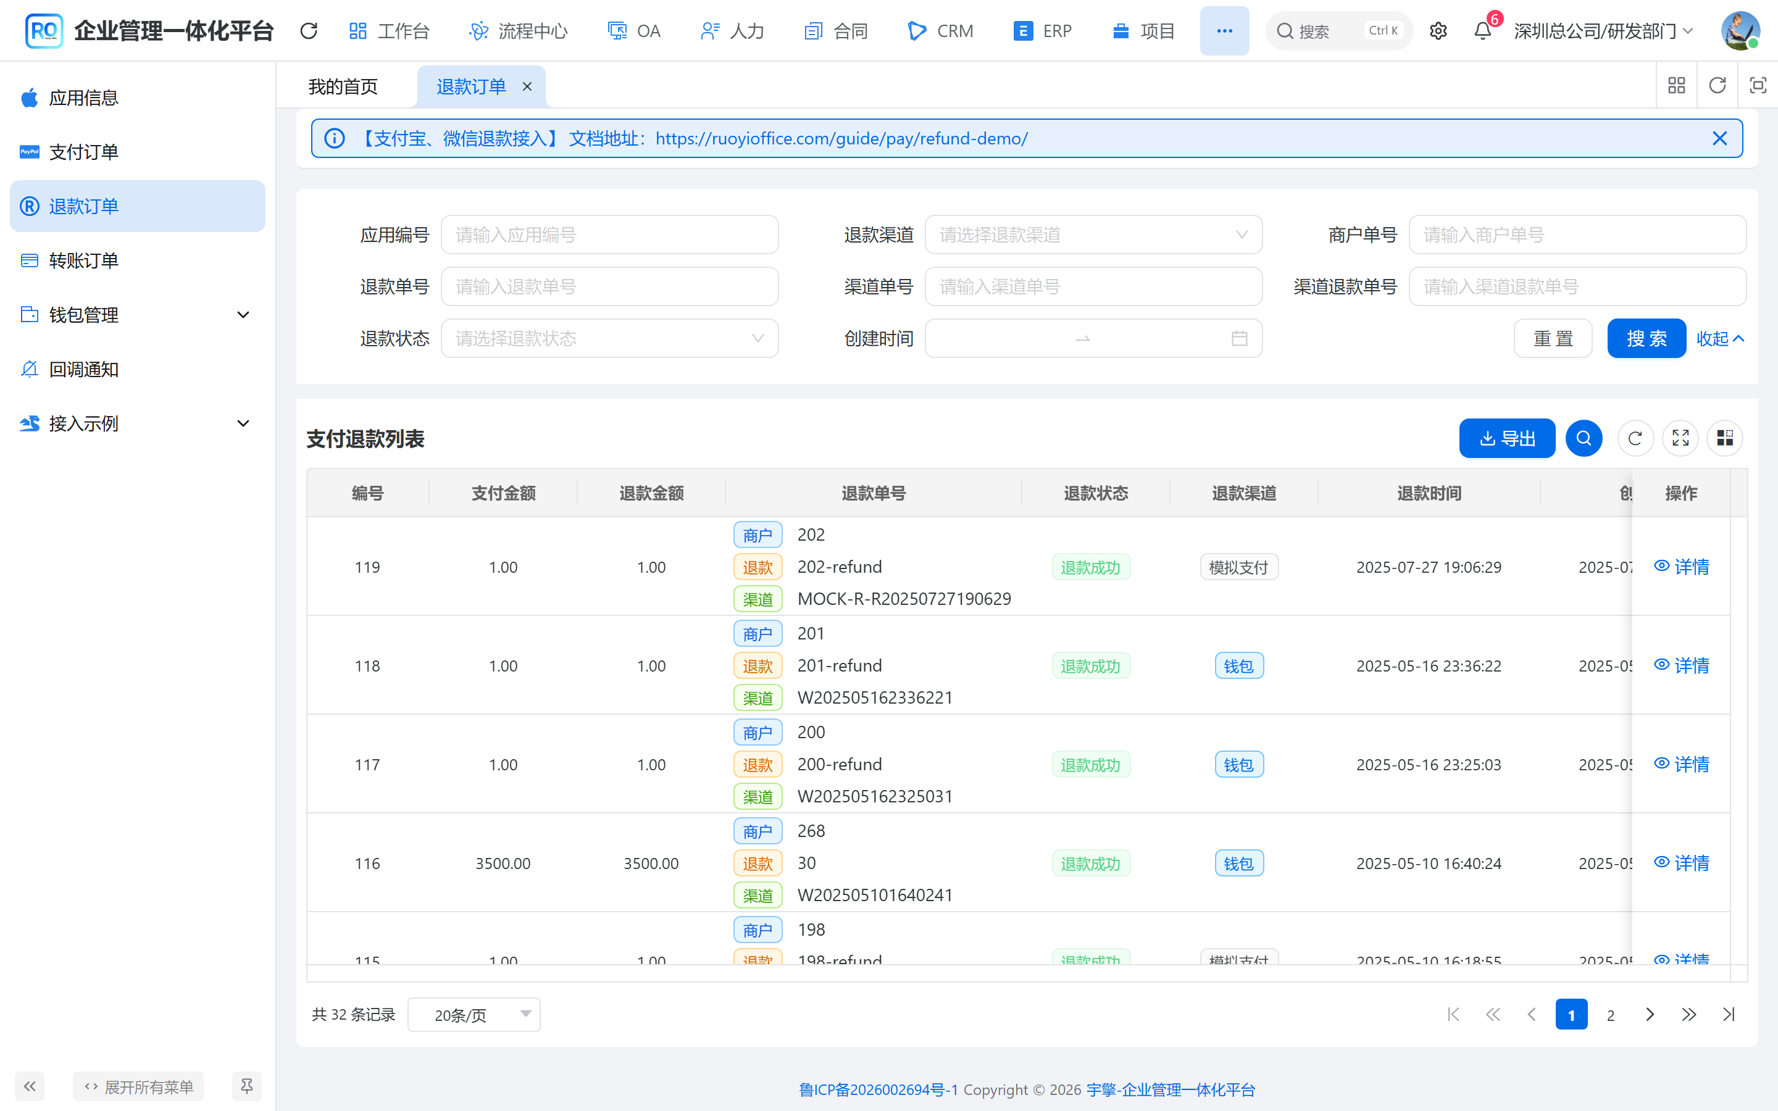Select 支付订单 in sidebar
Viewport: 1778px width, 1111px height.
pyautogui.click(x=138, y=152)
